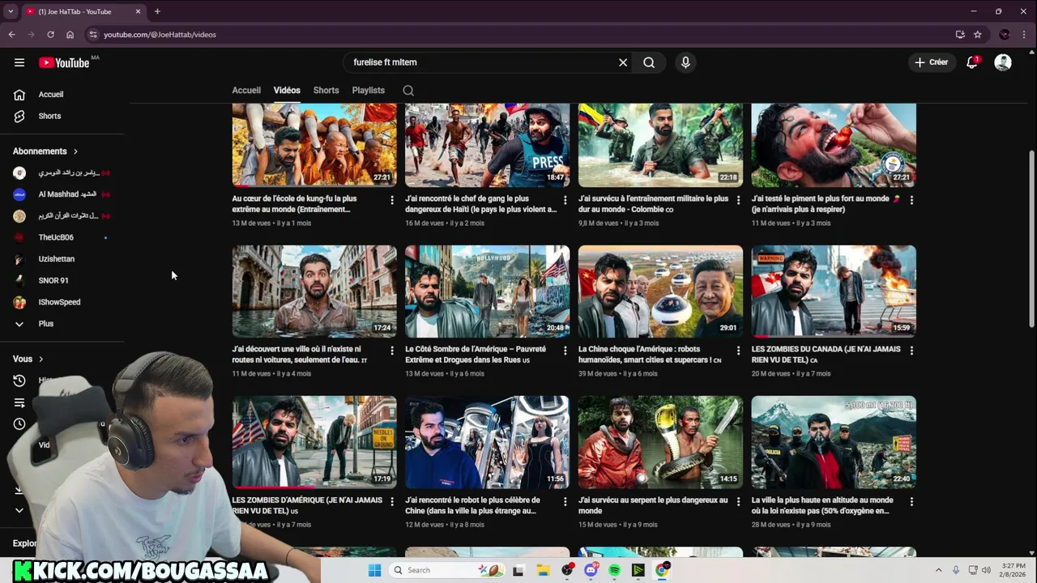1037x583 pixels.
Task: Open the account avatar menu
Action: [1003, 62]
